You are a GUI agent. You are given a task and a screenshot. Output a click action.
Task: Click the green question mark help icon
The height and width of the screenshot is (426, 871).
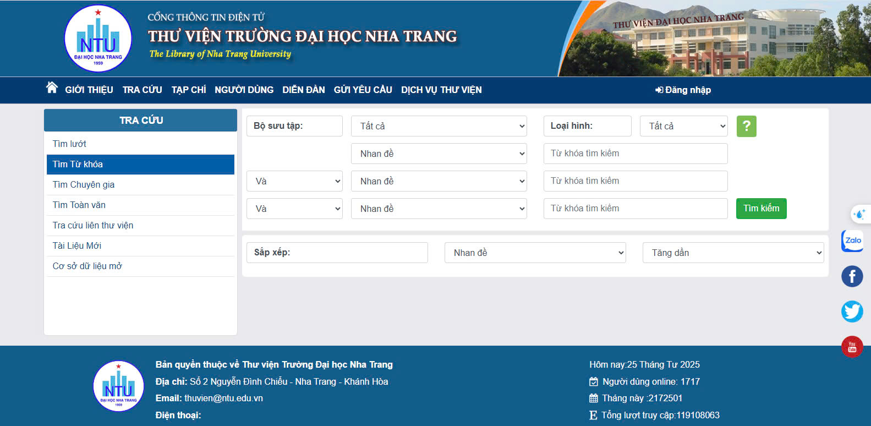coord(746,126)
